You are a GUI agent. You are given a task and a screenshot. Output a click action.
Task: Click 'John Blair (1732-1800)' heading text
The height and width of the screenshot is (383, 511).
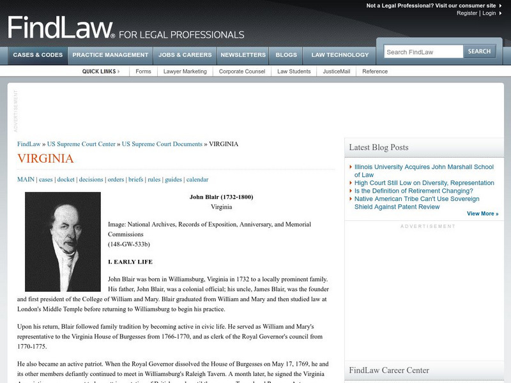221,197
